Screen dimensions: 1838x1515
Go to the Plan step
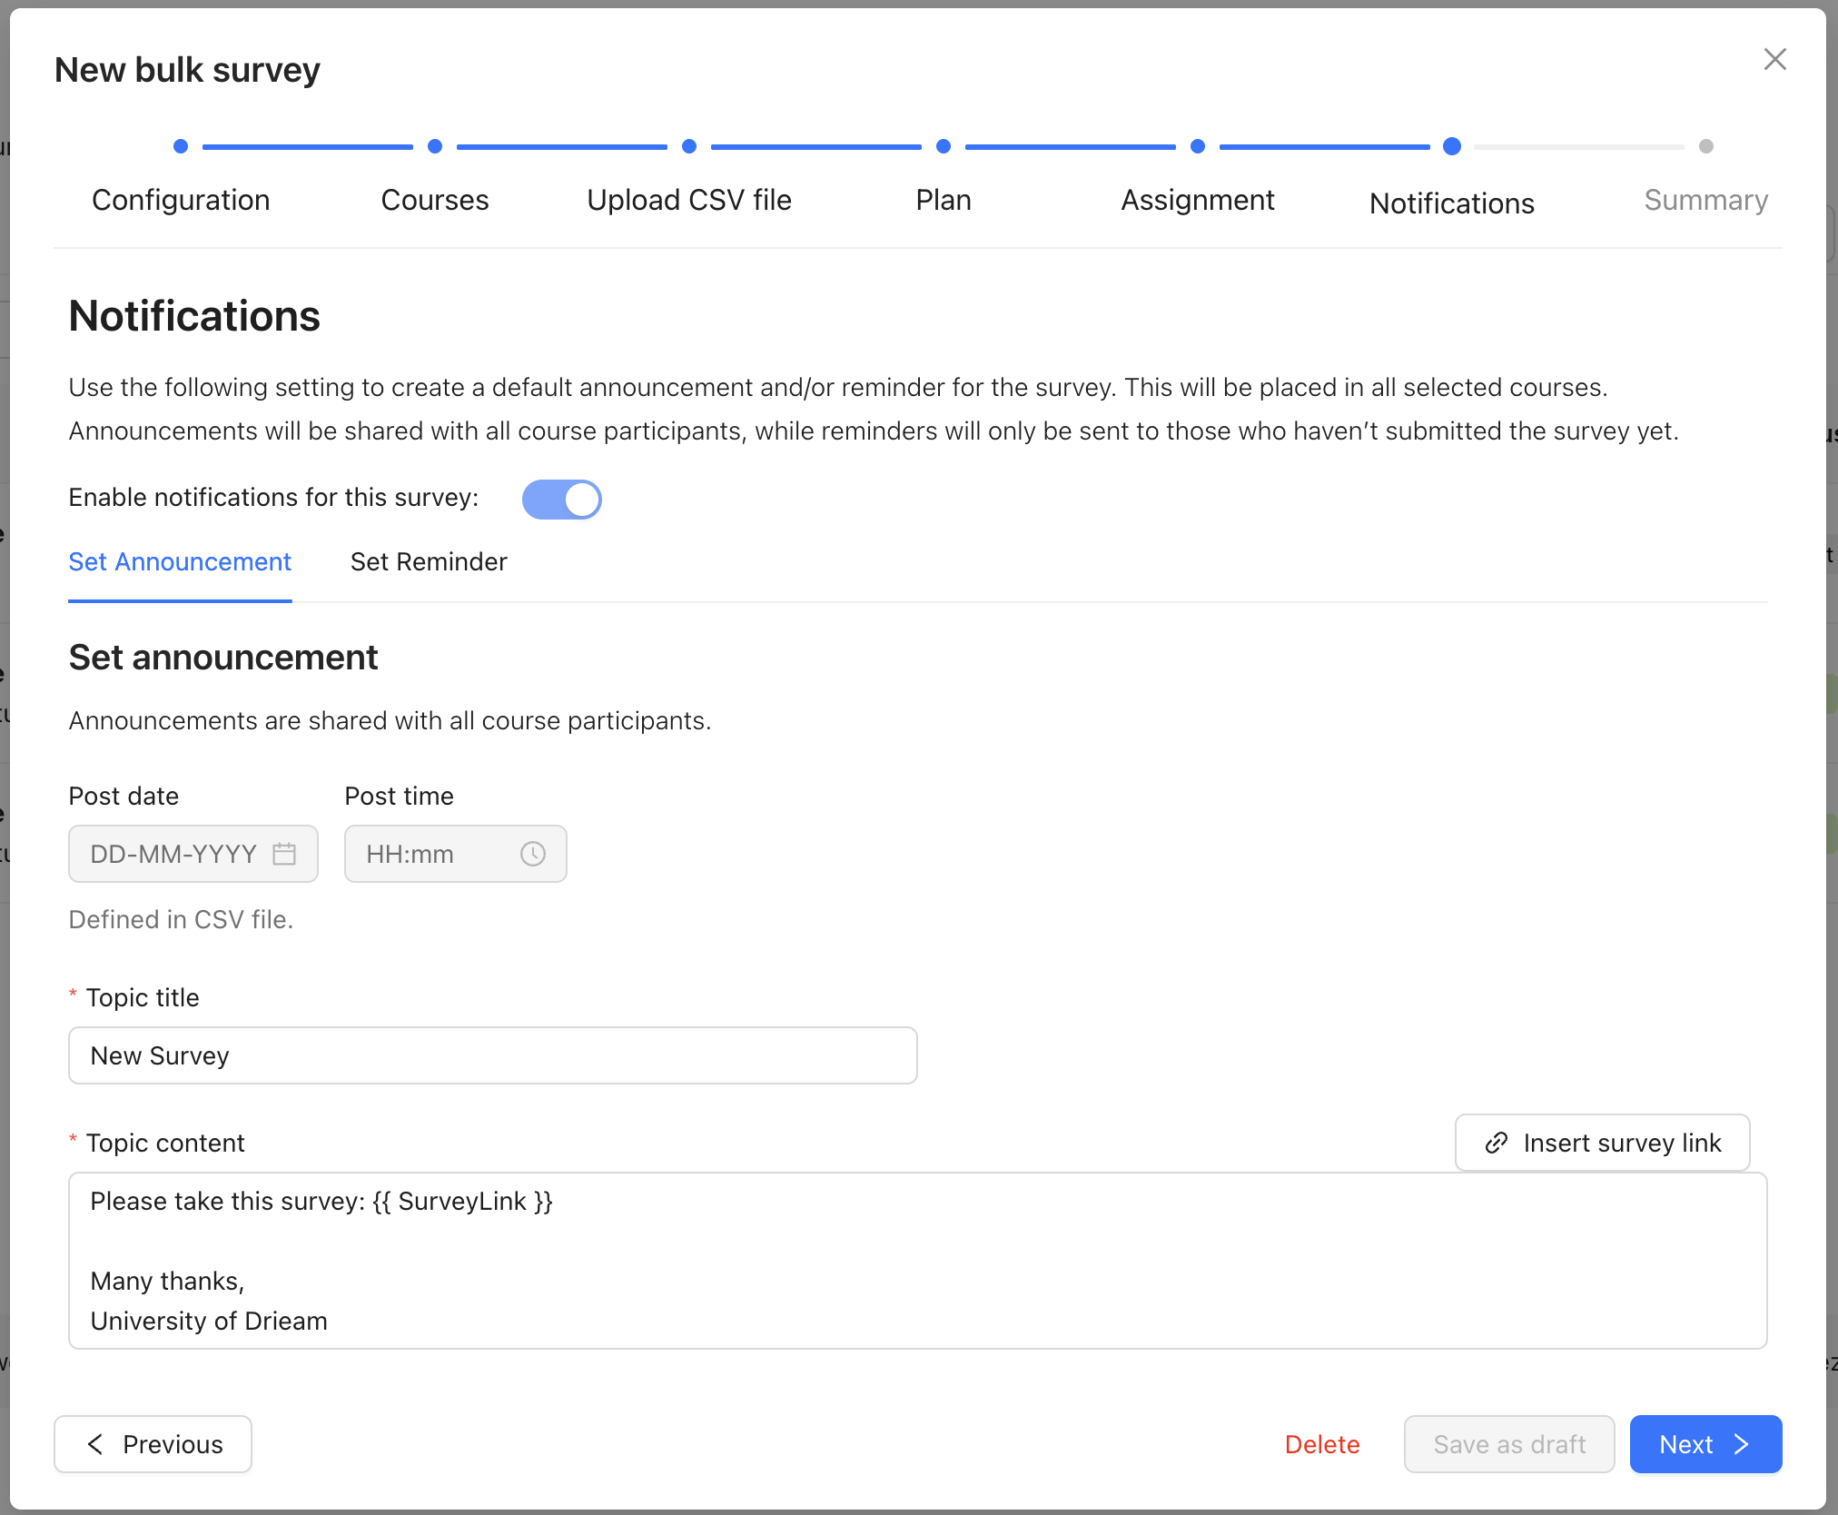point(944,200)
